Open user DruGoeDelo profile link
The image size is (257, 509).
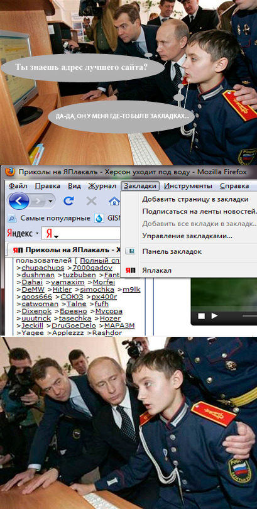[x=74, y=326]
